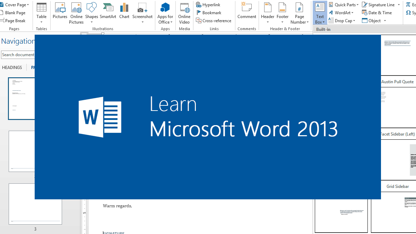The width and height of the screenshot is (416, 234).
Task: Open the Page Number dropdown
Action: coord(299,13)
